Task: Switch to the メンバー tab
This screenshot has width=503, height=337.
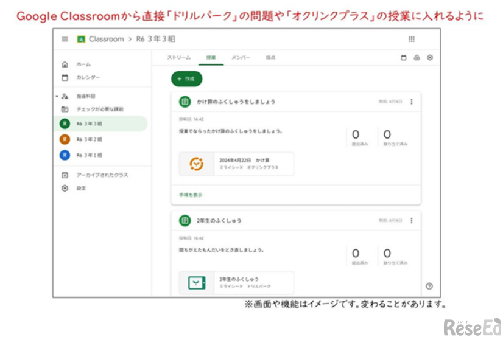Action: (x=241, y=58)
